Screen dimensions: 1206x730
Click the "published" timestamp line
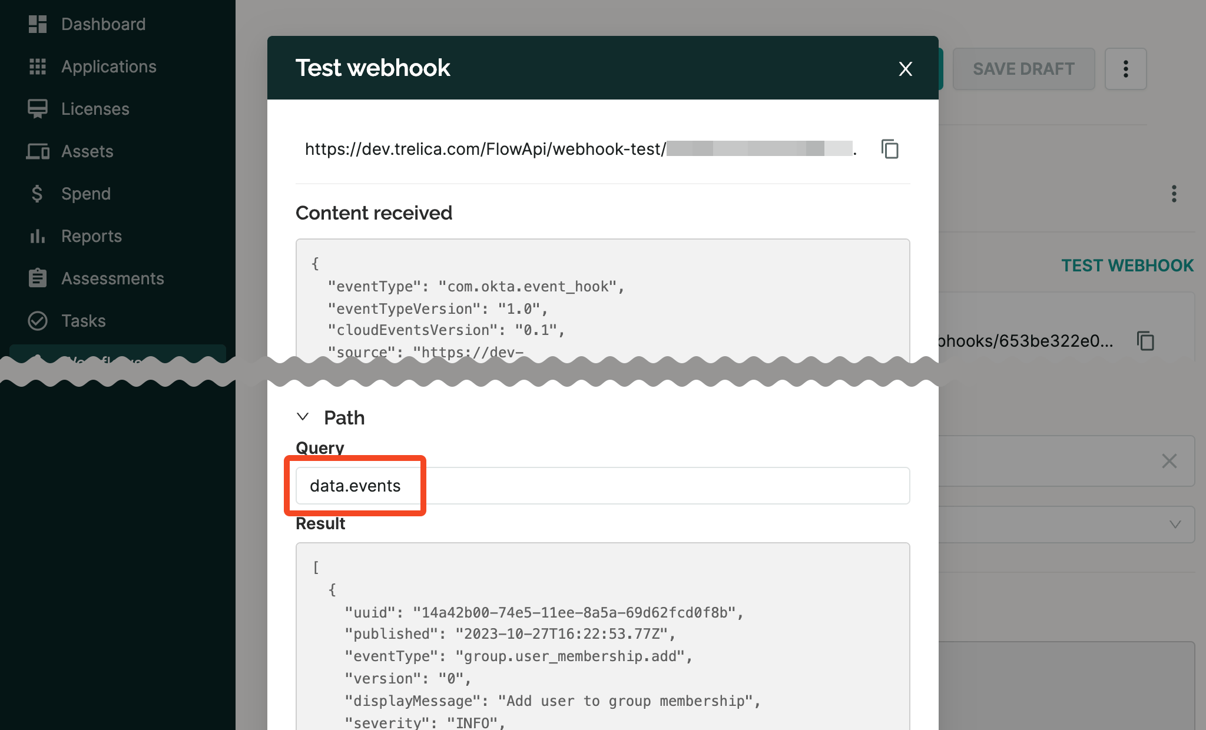[510, 634]
